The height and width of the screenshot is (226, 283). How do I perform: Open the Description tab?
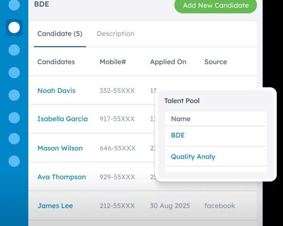pos(116,34)
